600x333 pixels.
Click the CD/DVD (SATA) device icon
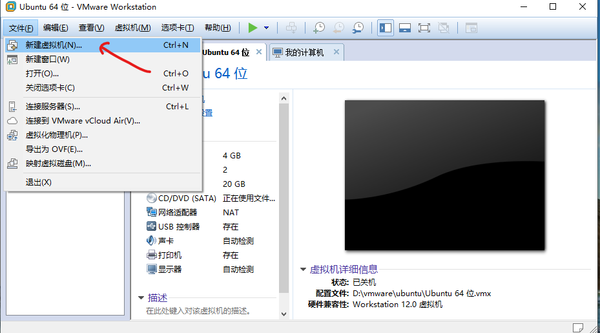point(152,198)
